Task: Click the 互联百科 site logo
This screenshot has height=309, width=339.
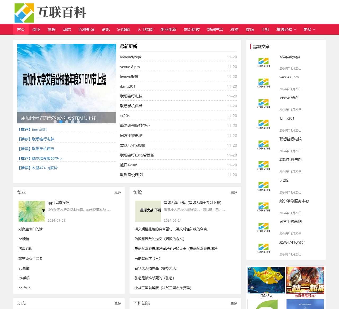Action: pyautogui.click(x=50, y=13)
